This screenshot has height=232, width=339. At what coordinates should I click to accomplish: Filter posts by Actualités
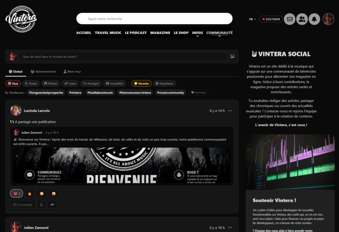tap(115, 84)
